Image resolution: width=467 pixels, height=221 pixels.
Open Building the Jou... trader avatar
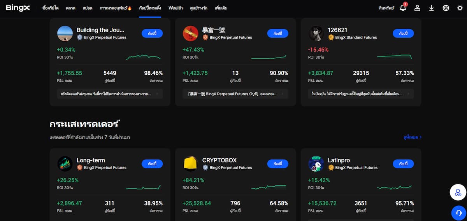tap(65, 33)
